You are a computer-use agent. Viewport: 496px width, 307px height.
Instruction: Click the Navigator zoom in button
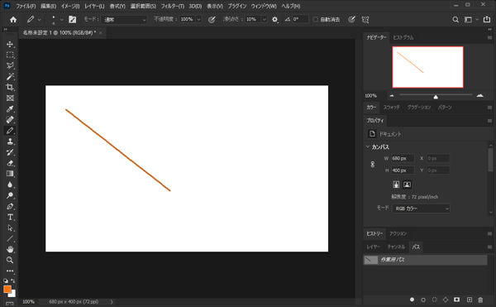click(479, 96)
